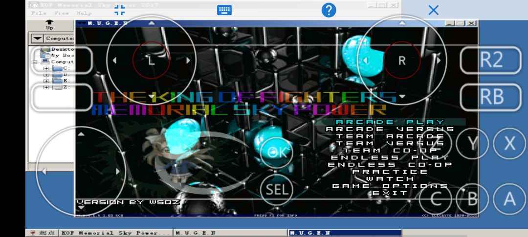Select TEAM ARCADE menu entry
Screen dimensions: 528x237
(390, 136)
